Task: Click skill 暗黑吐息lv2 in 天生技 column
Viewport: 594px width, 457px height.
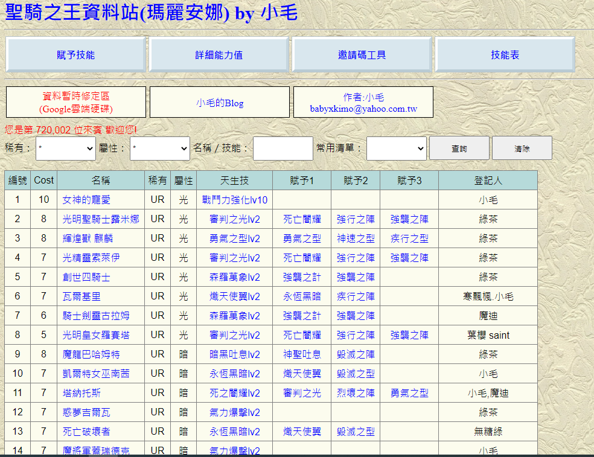Action: click(235, 354)
